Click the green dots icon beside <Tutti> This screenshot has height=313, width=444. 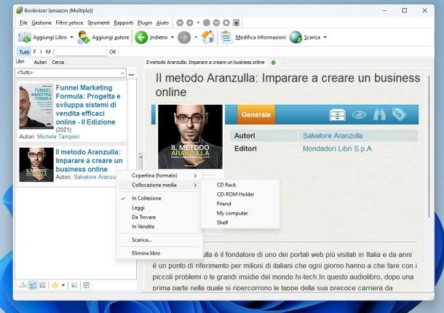(132, 75)
